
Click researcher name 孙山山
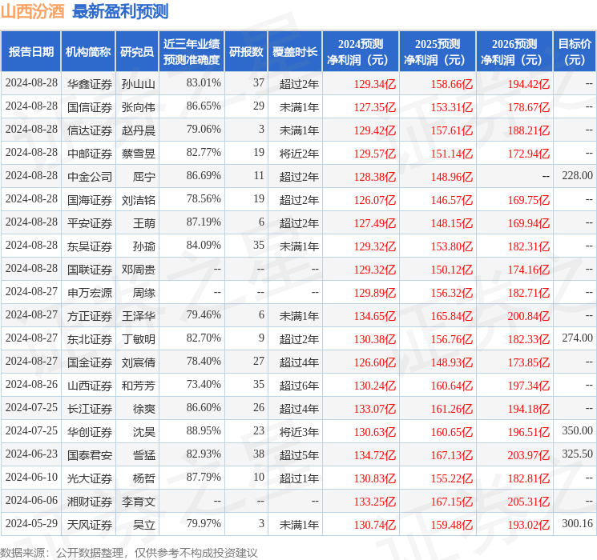coord(138,84)
